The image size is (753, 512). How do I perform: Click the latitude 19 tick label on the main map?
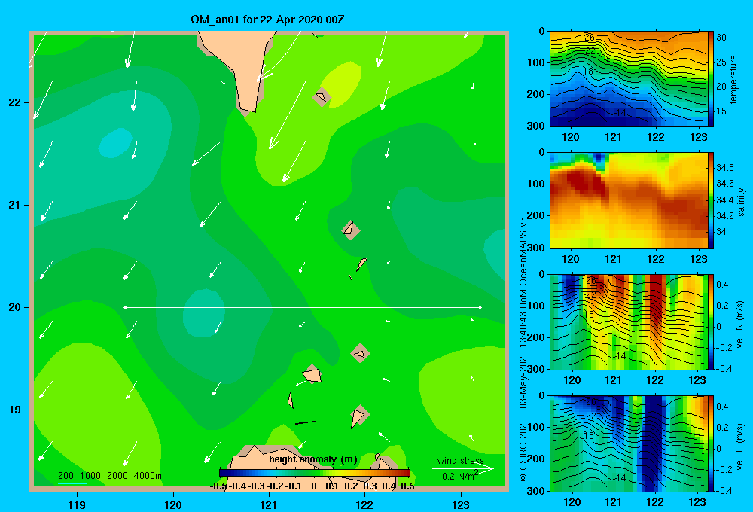click(14, 410)
